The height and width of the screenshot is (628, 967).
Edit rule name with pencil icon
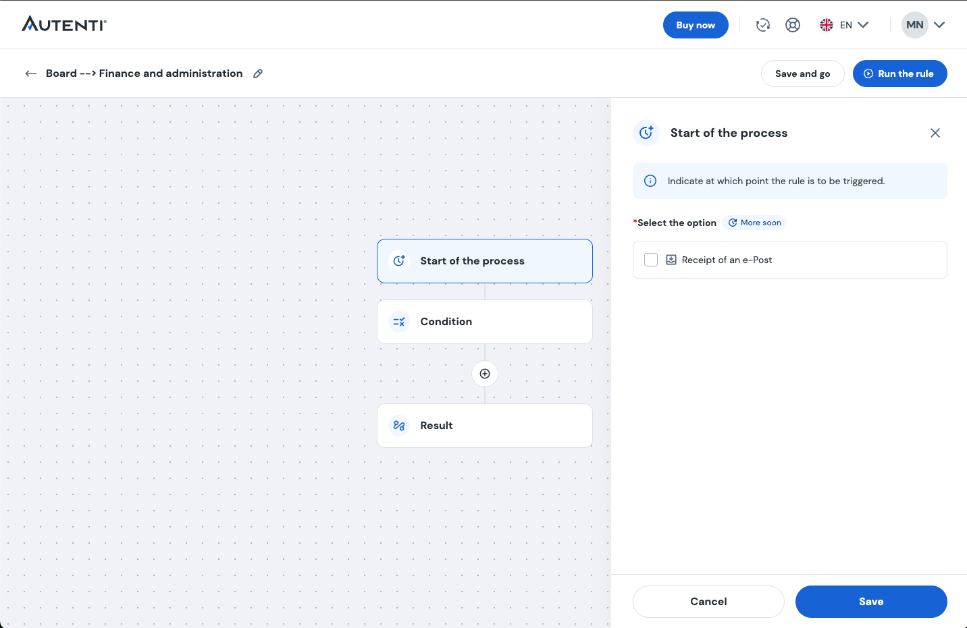pyautogui.click(x=258, y=74)
